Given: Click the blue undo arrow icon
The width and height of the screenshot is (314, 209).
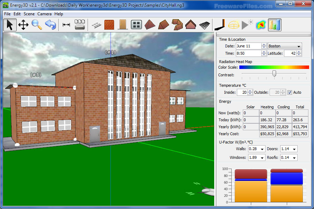Looking at the screenshot, I should point(51,25).
